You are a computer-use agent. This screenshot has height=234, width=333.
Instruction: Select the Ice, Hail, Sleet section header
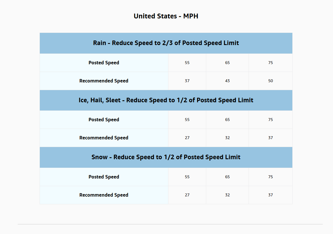click(166, 100)
